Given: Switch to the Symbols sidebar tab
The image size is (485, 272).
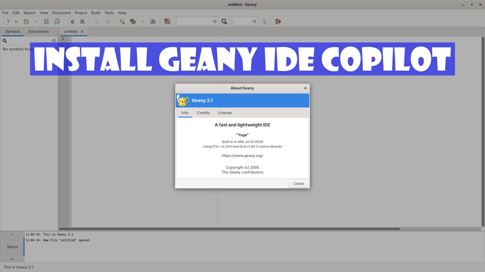Looking at the screenshot, I should click(13, 31).
